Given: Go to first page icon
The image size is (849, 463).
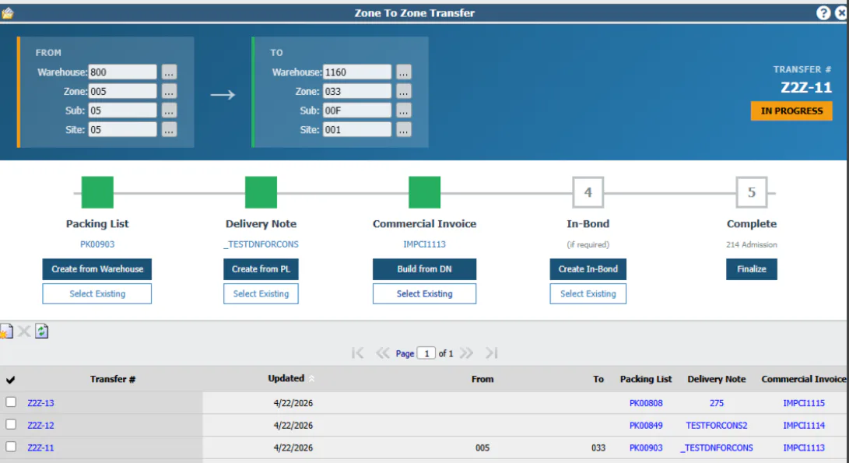Looking at the screenshot, I should click(357, 353).
